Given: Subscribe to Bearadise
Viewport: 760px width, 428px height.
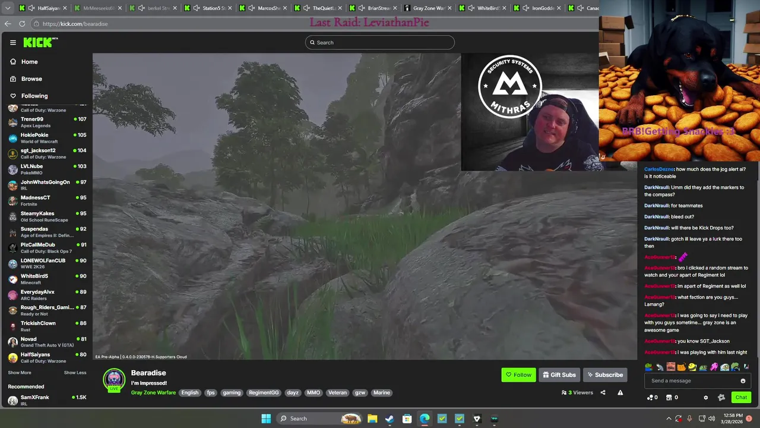Looking at the screenshot, I should (605, 375).
